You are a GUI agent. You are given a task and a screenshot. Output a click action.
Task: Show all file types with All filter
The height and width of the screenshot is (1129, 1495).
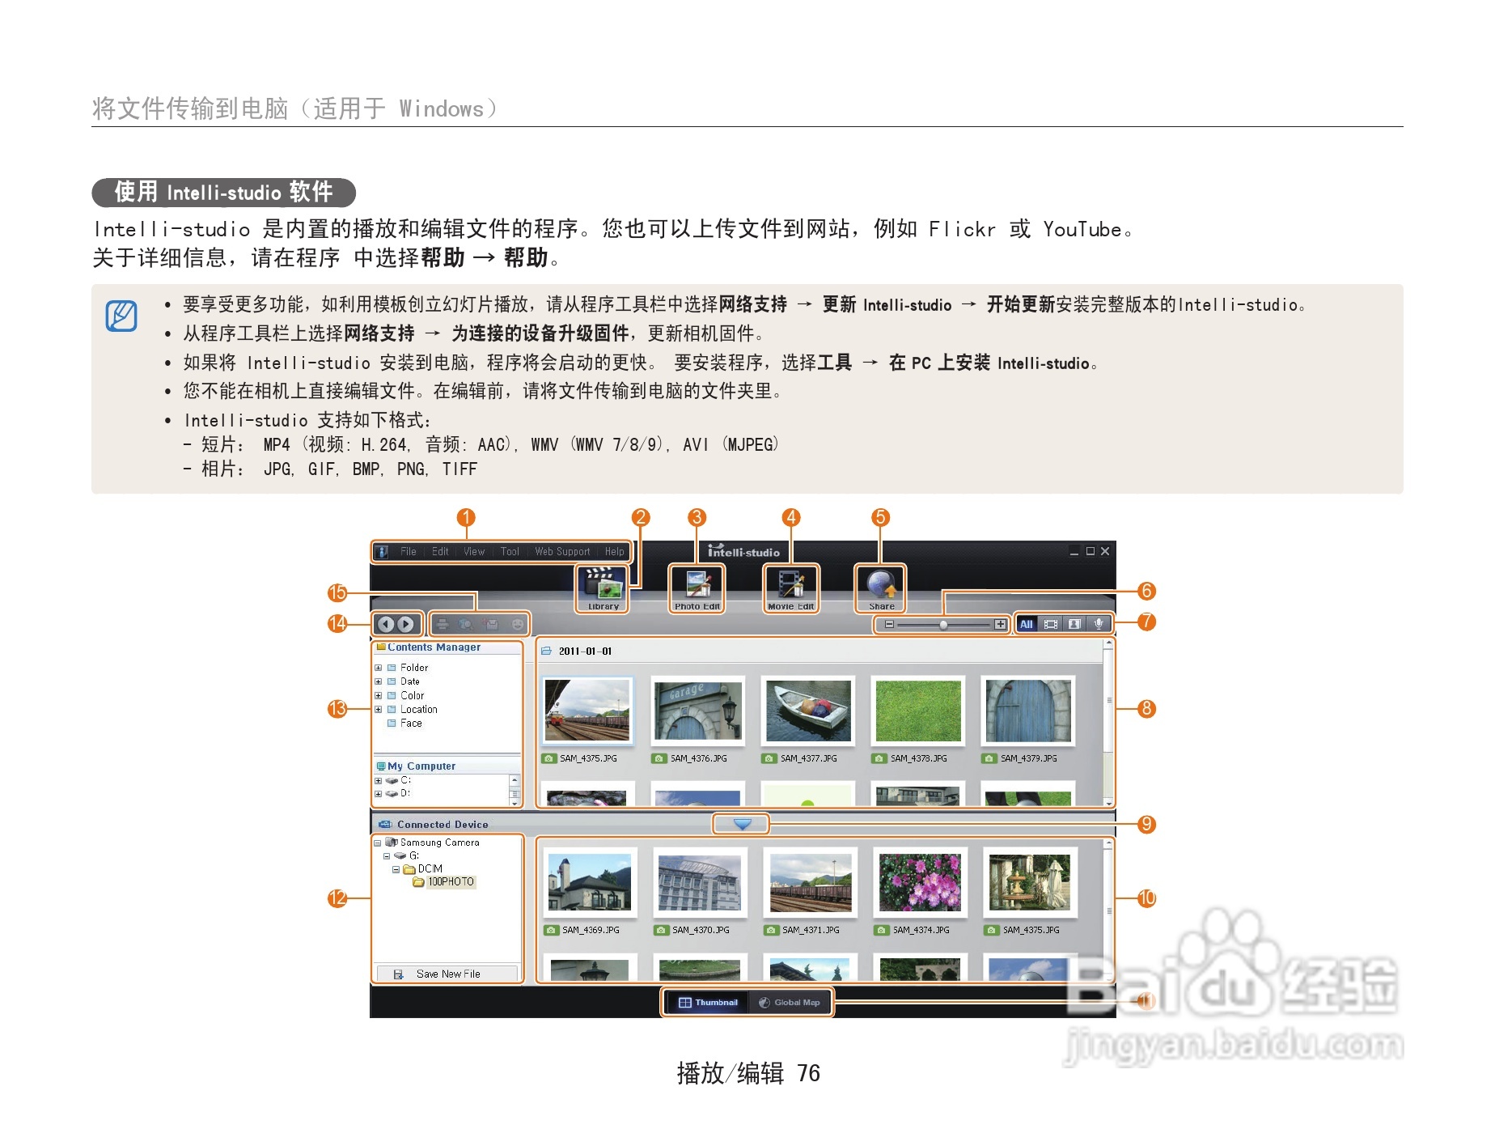[1026, 624]
